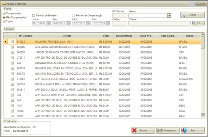Click ESCOLA BASICA MUN. ALVARO TRANCREDO cell
This screenshot has height=137, width=208.
(67, 84)
